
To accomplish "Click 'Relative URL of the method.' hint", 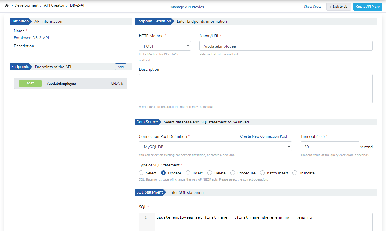I will [x=219, y=54].
